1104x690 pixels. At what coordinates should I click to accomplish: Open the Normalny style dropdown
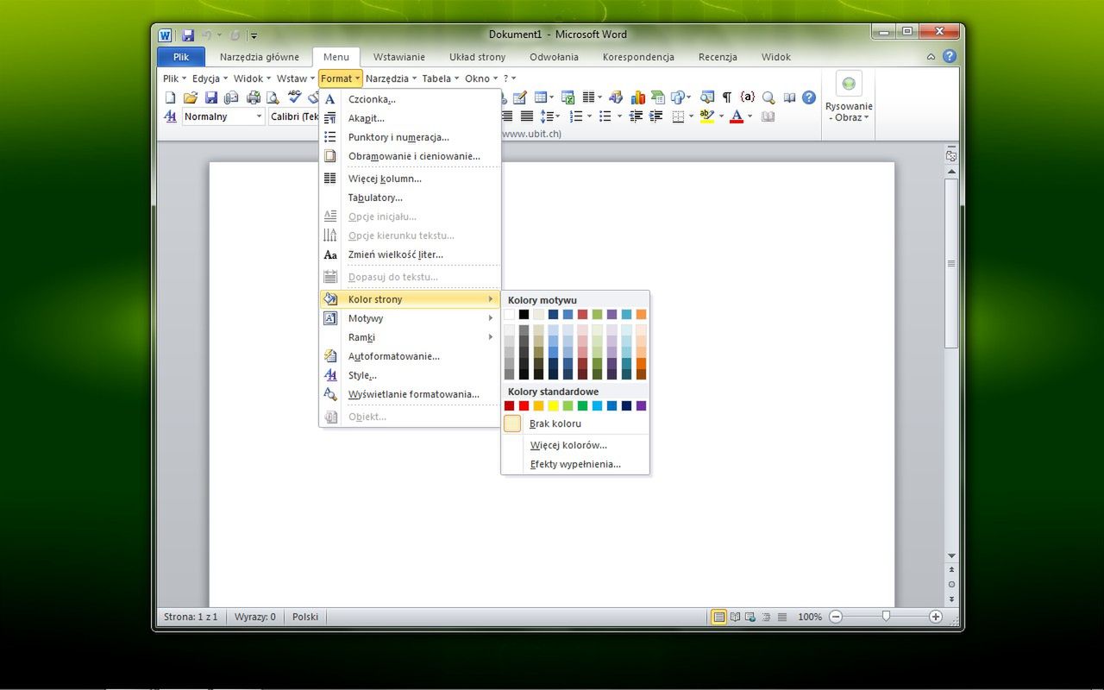[259, 116]
